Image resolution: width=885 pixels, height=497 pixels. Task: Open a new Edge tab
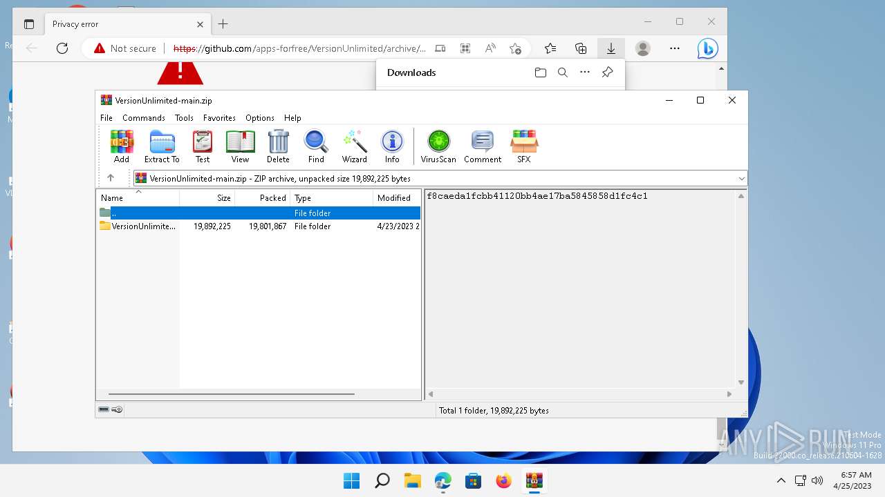tap(223, 24)
